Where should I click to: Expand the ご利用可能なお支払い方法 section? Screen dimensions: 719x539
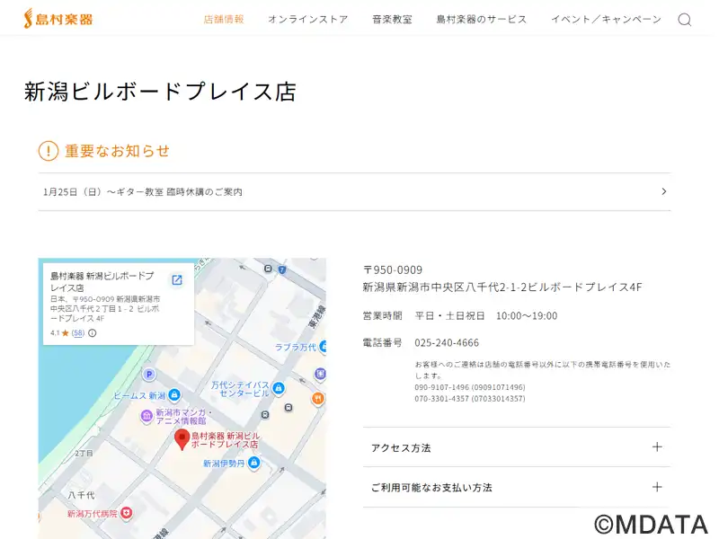(x=516, y=487)
